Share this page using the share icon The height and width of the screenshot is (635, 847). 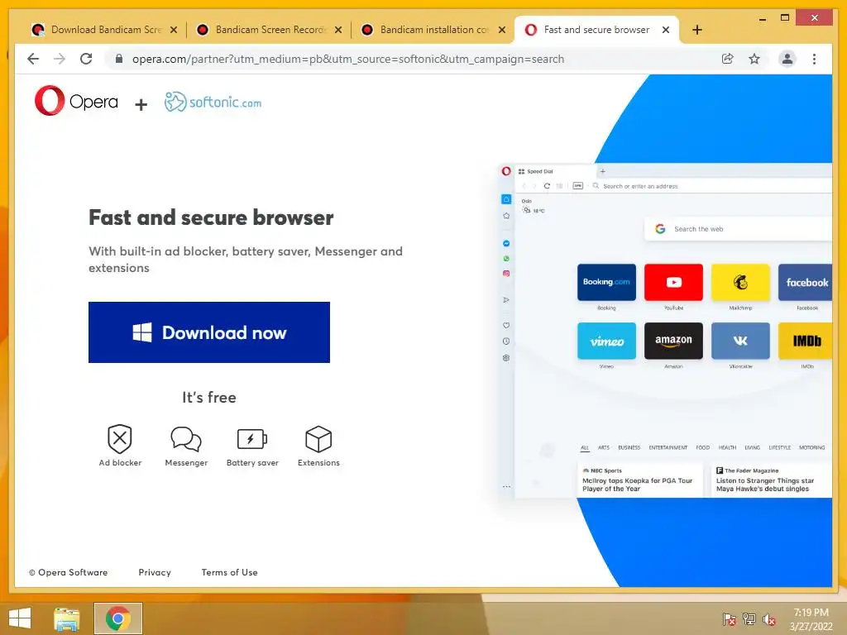pyautogui.click(x=728, y=59)
